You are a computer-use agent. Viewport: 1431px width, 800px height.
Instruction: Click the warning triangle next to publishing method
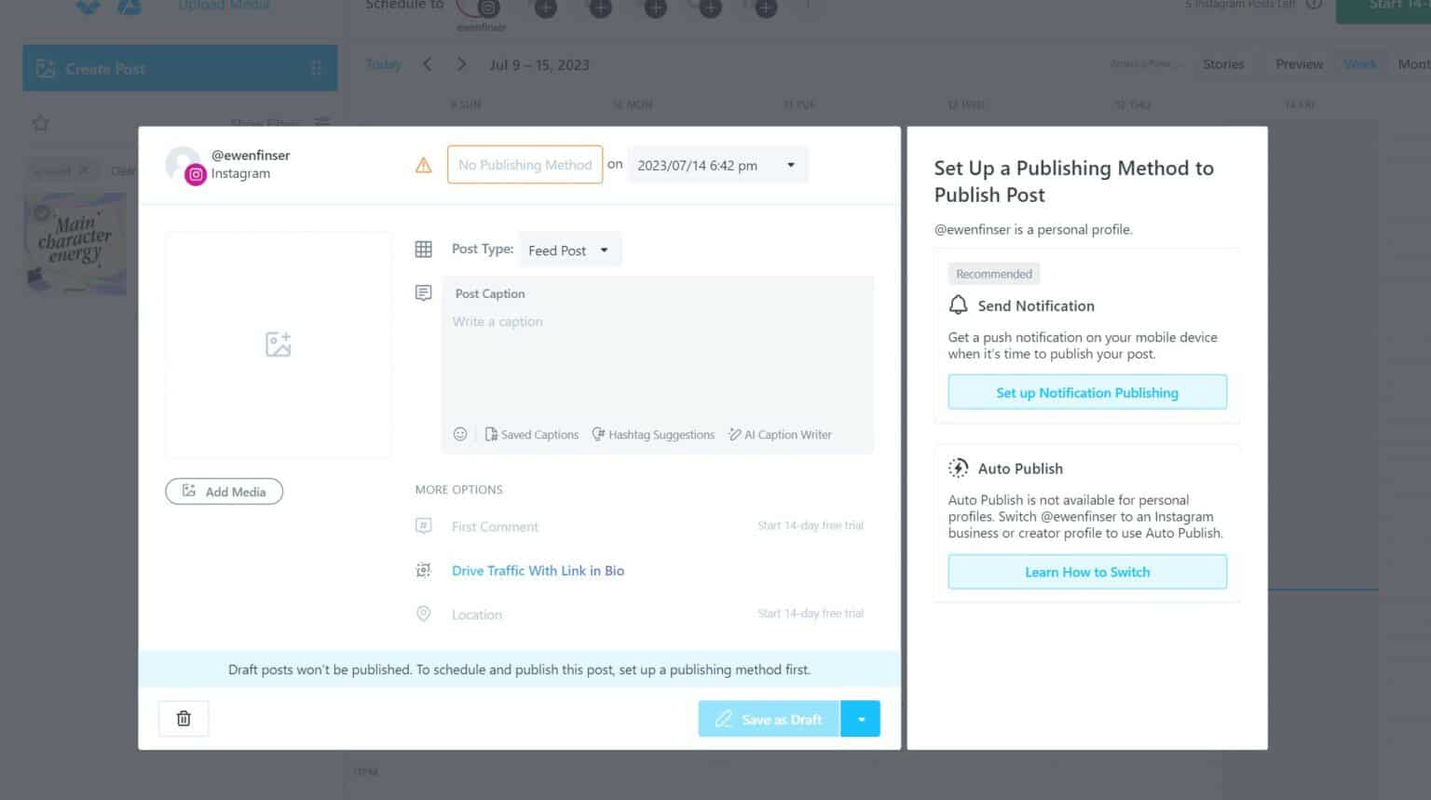(424, 164)
